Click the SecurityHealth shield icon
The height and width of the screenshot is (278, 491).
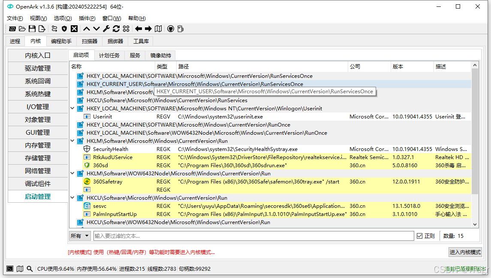tap(87, 149)
